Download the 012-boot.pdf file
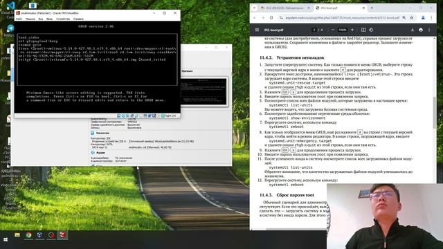Screen dimensions: 443x249 click(x=413, y=30)
